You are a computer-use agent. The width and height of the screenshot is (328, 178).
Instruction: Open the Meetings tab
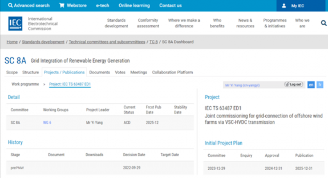tap(139, 72)
